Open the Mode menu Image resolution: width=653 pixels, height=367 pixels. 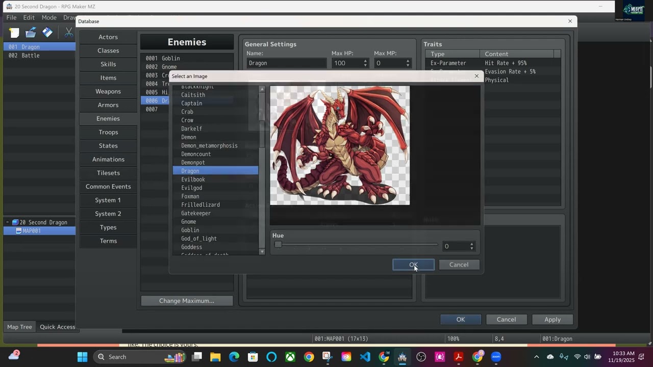click(x=49, y=17)
